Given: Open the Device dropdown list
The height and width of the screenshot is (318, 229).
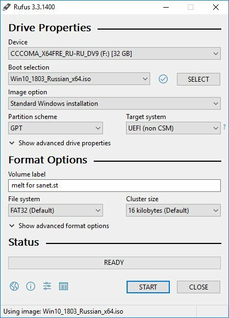Looking at the screenshot, I should coord(114,54).
